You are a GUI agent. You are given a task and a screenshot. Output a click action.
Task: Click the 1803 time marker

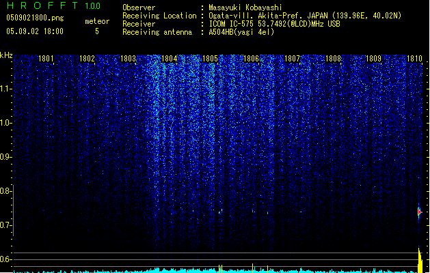click(x=128, y=59)
